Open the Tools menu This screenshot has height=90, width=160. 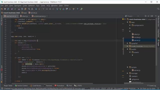click(x=43, y=5)
